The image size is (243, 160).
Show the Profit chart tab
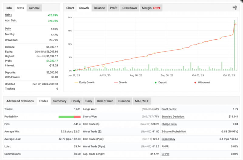coord(114,8)
